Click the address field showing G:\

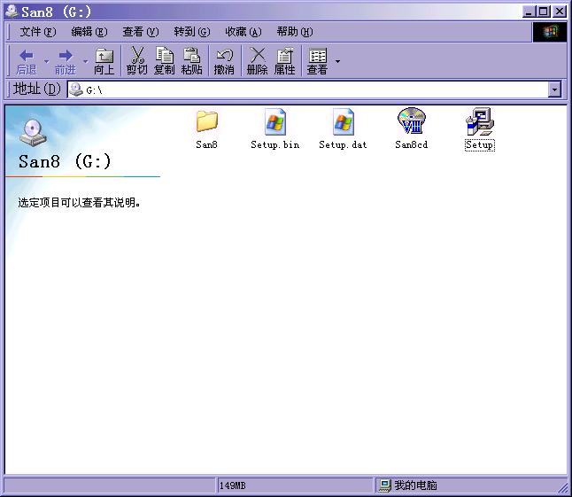tap(310, 89)
